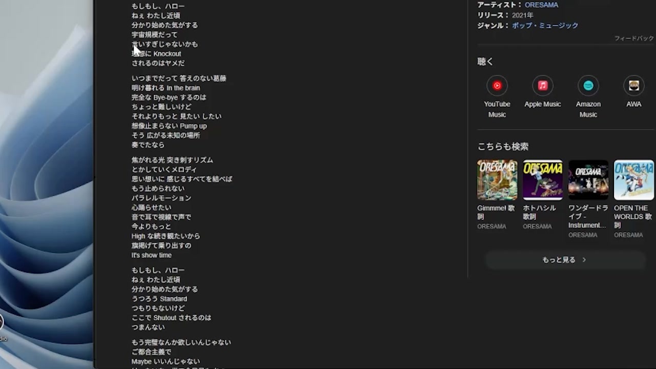Click the lyric line It's show time
The image size is (656, 369).
(x=152, y=255)
